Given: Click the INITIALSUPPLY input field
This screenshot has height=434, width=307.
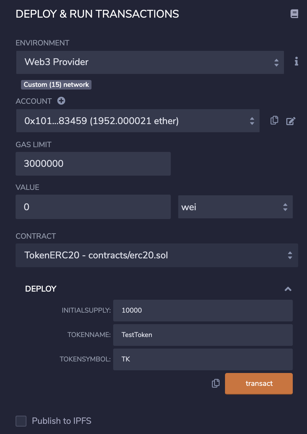Looking at the screenshot, I should [203, 310].
